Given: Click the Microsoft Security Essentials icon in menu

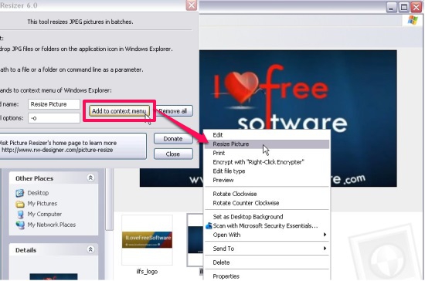Looking at the screenshot, I should 209,225.
